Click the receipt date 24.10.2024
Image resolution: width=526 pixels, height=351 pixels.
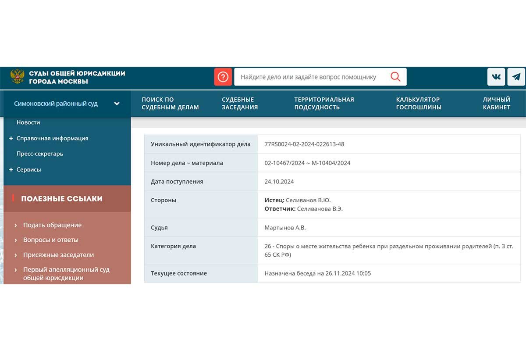[279, 182]
